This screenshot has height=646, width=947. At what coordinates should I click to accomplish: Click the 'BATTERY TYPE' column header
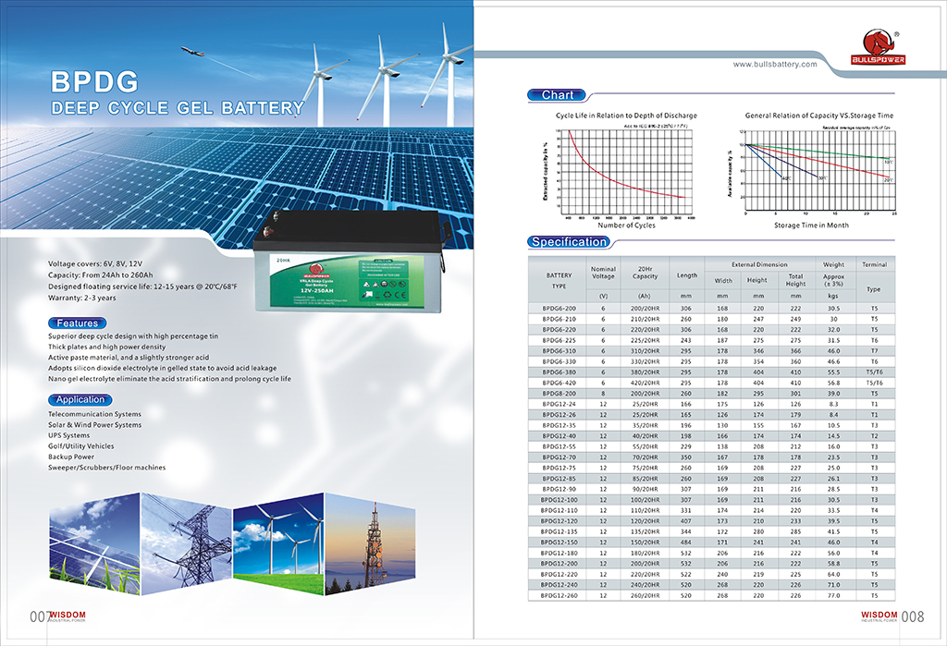(559, 280)
